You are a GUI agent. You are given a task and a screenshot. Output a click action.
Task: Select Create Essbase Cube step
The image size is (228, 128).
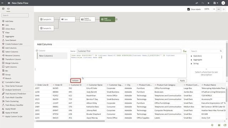(x=12, y=44)
